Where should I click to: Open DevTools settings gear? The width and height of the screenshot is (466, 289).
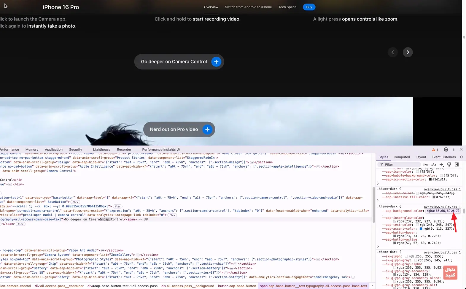click(446, 150)
